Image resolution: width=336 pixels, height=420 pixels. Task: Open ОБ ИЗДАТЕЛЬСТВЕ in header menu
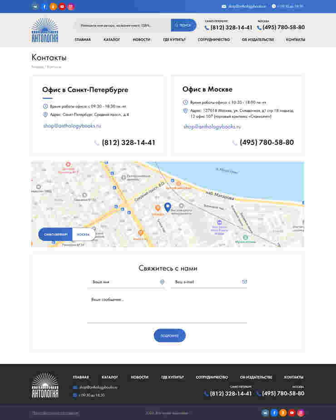point(258,40)
